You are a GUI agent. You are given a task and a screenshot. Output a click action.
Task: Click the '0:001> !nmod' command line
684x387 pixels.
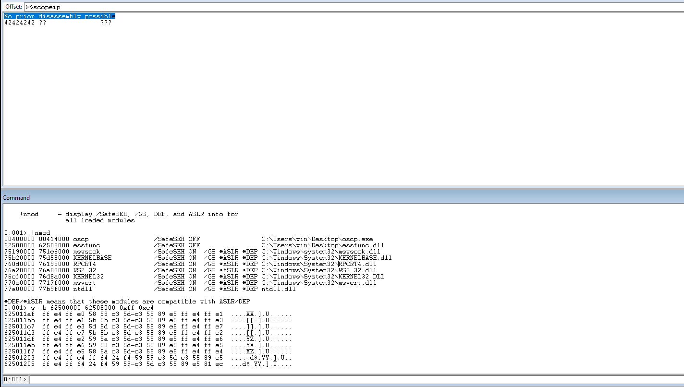pyautogui.click(x=27, y=233)
